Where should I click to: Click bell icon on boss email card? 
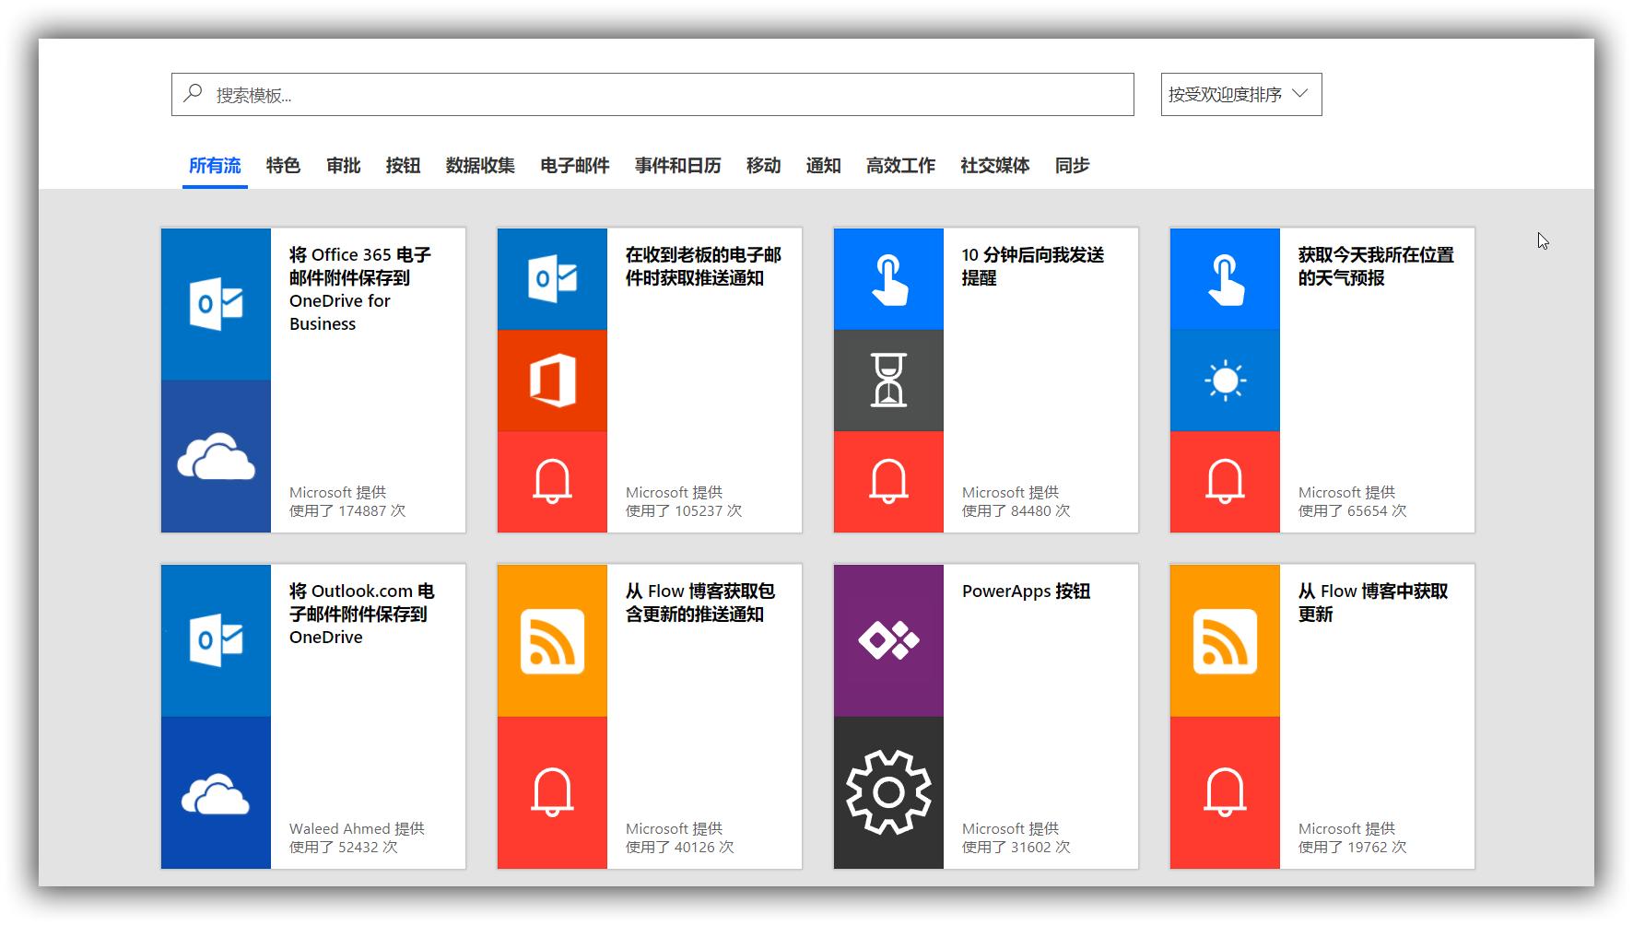[552, 481]
